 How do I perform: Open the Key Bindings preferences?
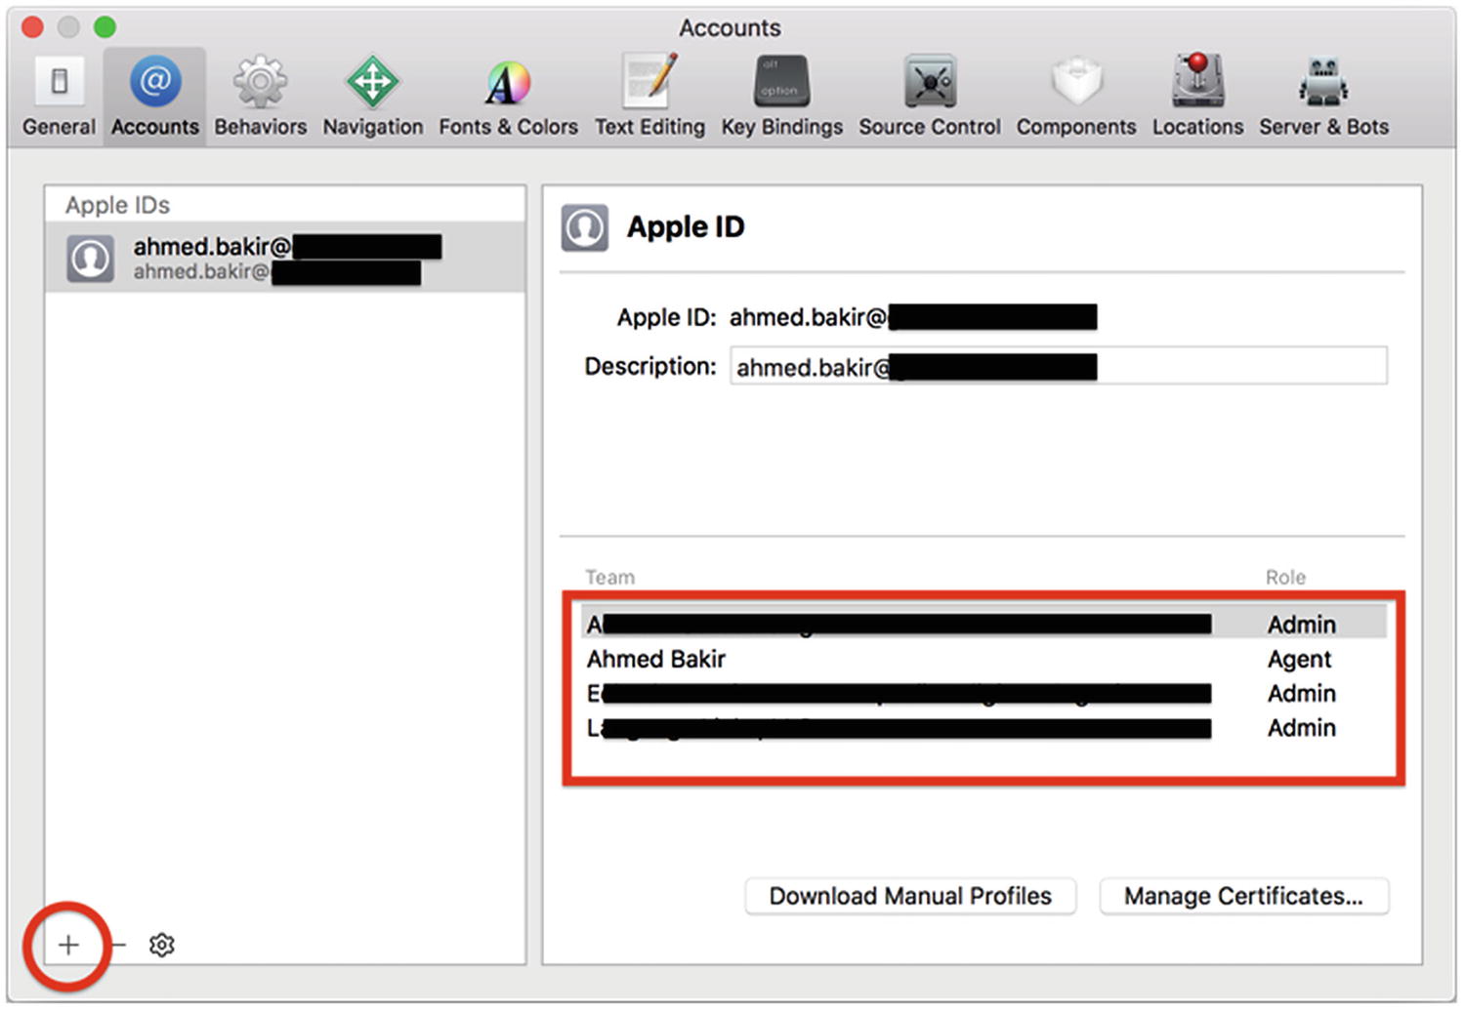coord(781,97)
